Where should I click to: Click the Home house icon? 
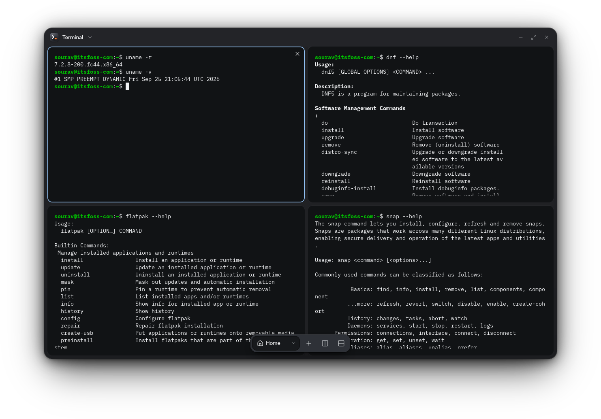[260, 343]
